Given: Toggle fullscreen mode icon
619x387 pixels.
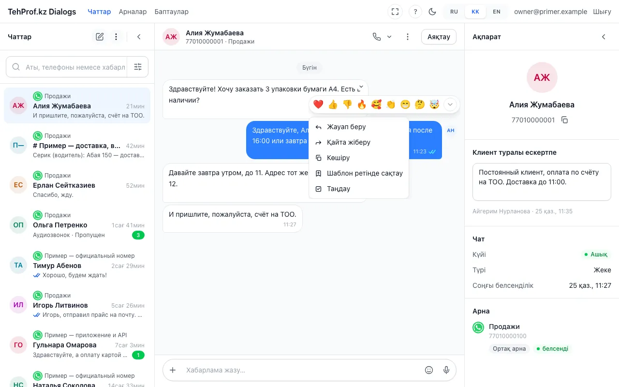Looking at the screenshot, I should click(x=395, y=12).
